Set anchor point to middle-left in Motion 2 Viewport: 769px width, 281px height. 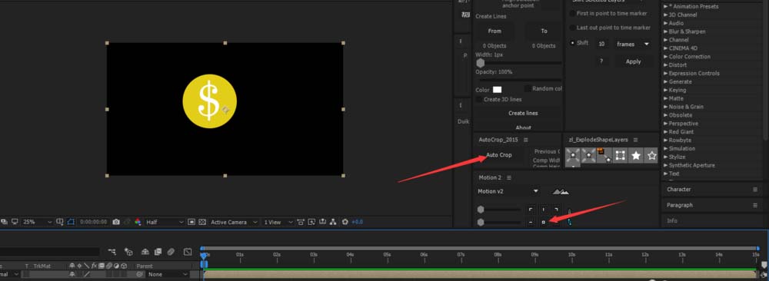tap(531, 222)
